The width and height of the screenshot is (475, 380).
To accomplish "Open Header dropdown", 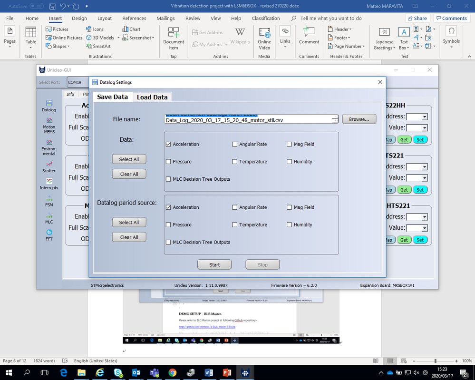I will (x=339, y=29).
